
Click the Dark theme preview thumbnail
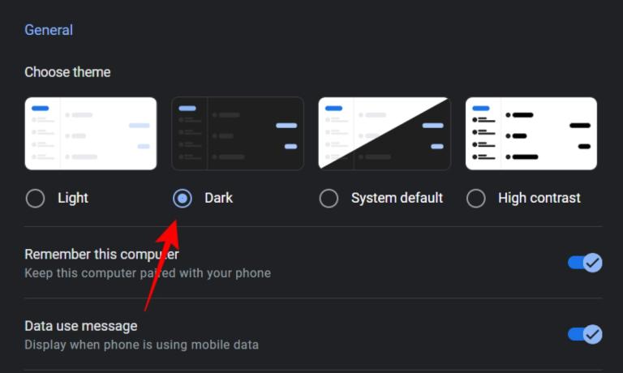[x=238, y=134]
